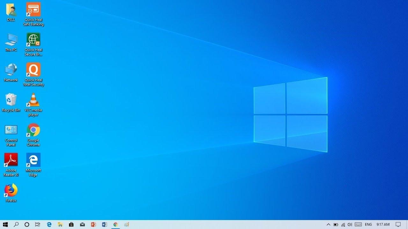Open the Action Center notifications
Image resolution: width=408 pixels, height=229 pixels.
(x=398, y=225)
